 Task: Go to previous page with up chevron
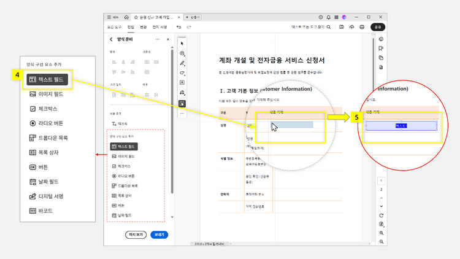[381, 198]
